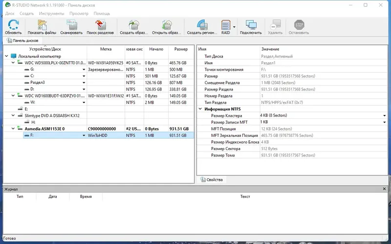
Task: Collapse the Информация NTFS section
Action: tap(200, 109)
